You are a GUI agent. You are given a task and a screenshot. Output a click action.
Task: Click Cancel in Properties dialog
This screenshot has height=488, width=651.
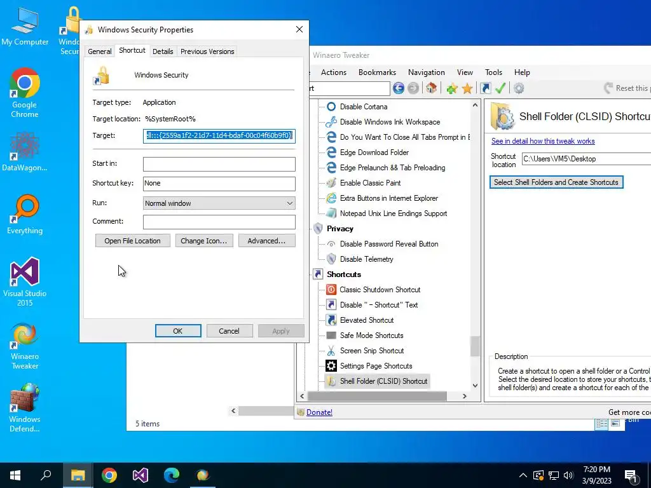point(229,330)
